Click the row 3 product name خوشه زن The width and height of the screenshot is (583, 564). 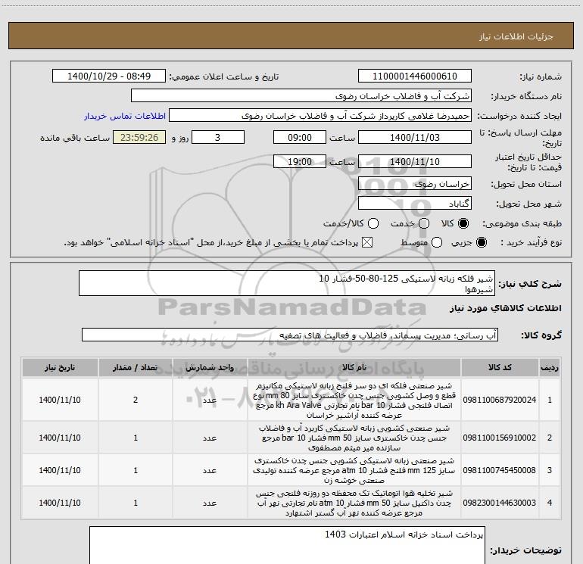pos(354,470)
